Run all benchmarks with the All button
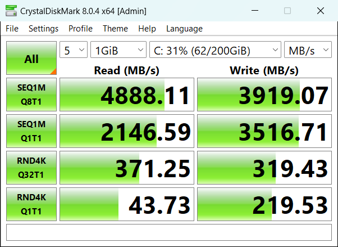This screenshot has width=338, height=247. [x=31, y=59]
